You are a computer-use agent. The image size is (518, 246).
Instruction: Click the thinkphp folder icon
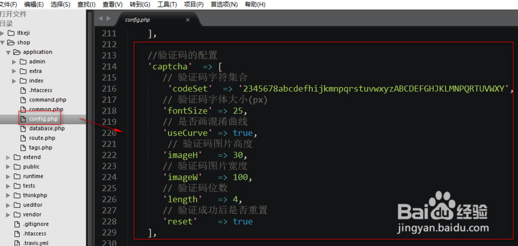coord(17,195)
